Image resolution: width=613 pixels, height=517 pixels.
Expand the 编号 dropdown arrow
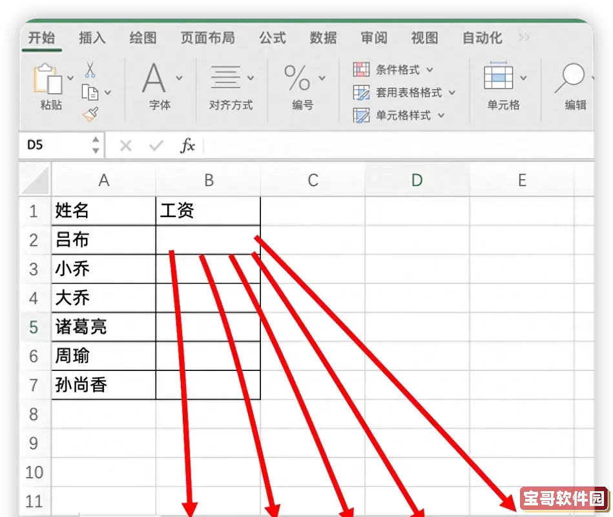(322, 78)
